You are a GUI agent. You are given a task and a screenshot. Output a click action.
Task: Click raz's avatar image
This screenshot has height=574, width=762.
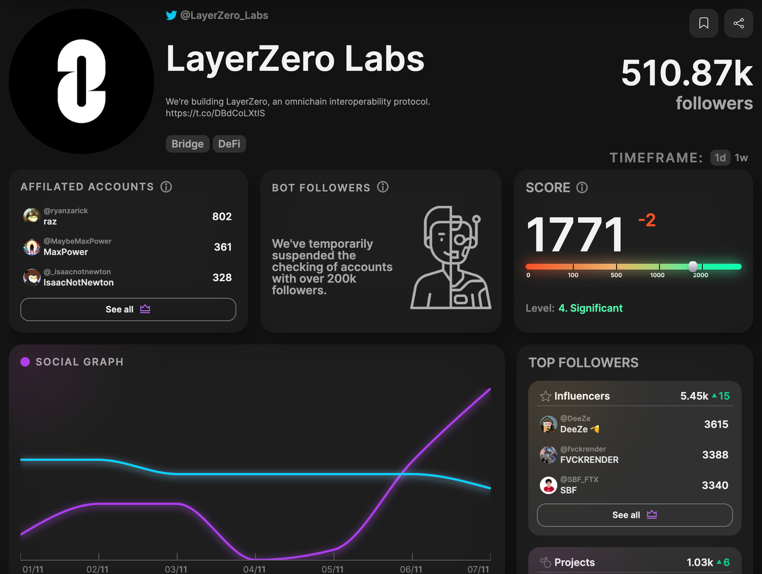coord(31,216)
